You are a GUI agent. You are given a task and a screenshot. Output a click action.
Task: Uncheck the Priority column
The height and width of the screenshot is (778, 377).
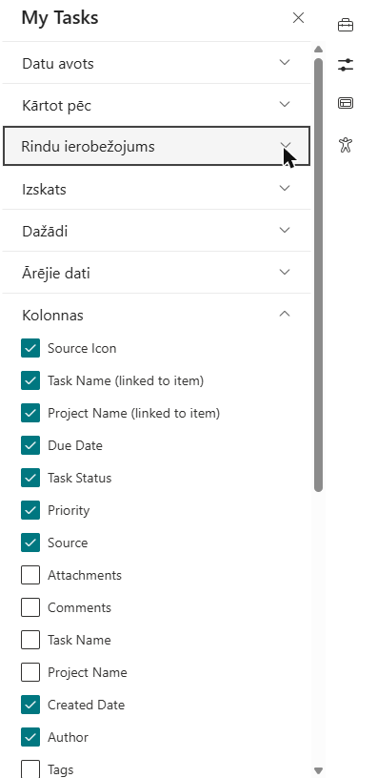tap(30, 510)
